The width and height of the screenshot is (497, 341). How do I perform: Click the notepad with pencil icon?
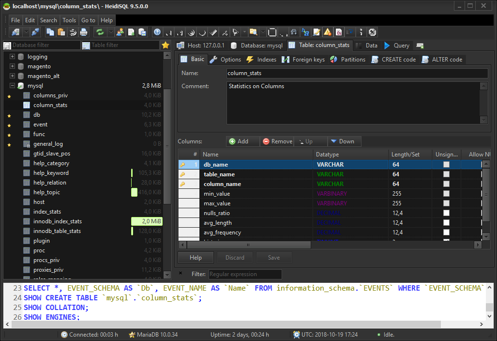tap(316, 32)
